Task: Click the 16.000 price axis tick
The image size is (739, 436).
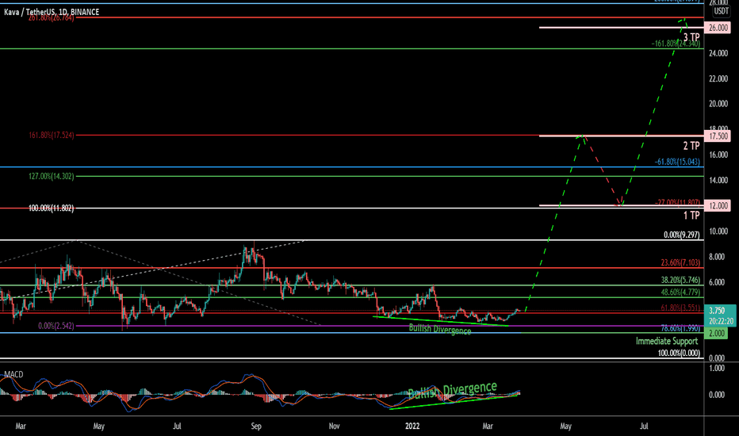Action: pyautogui.click(x=718, y=155)
